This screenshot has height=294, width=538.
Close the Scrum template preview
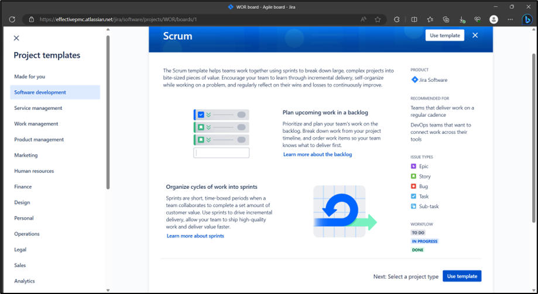[475, 35]
